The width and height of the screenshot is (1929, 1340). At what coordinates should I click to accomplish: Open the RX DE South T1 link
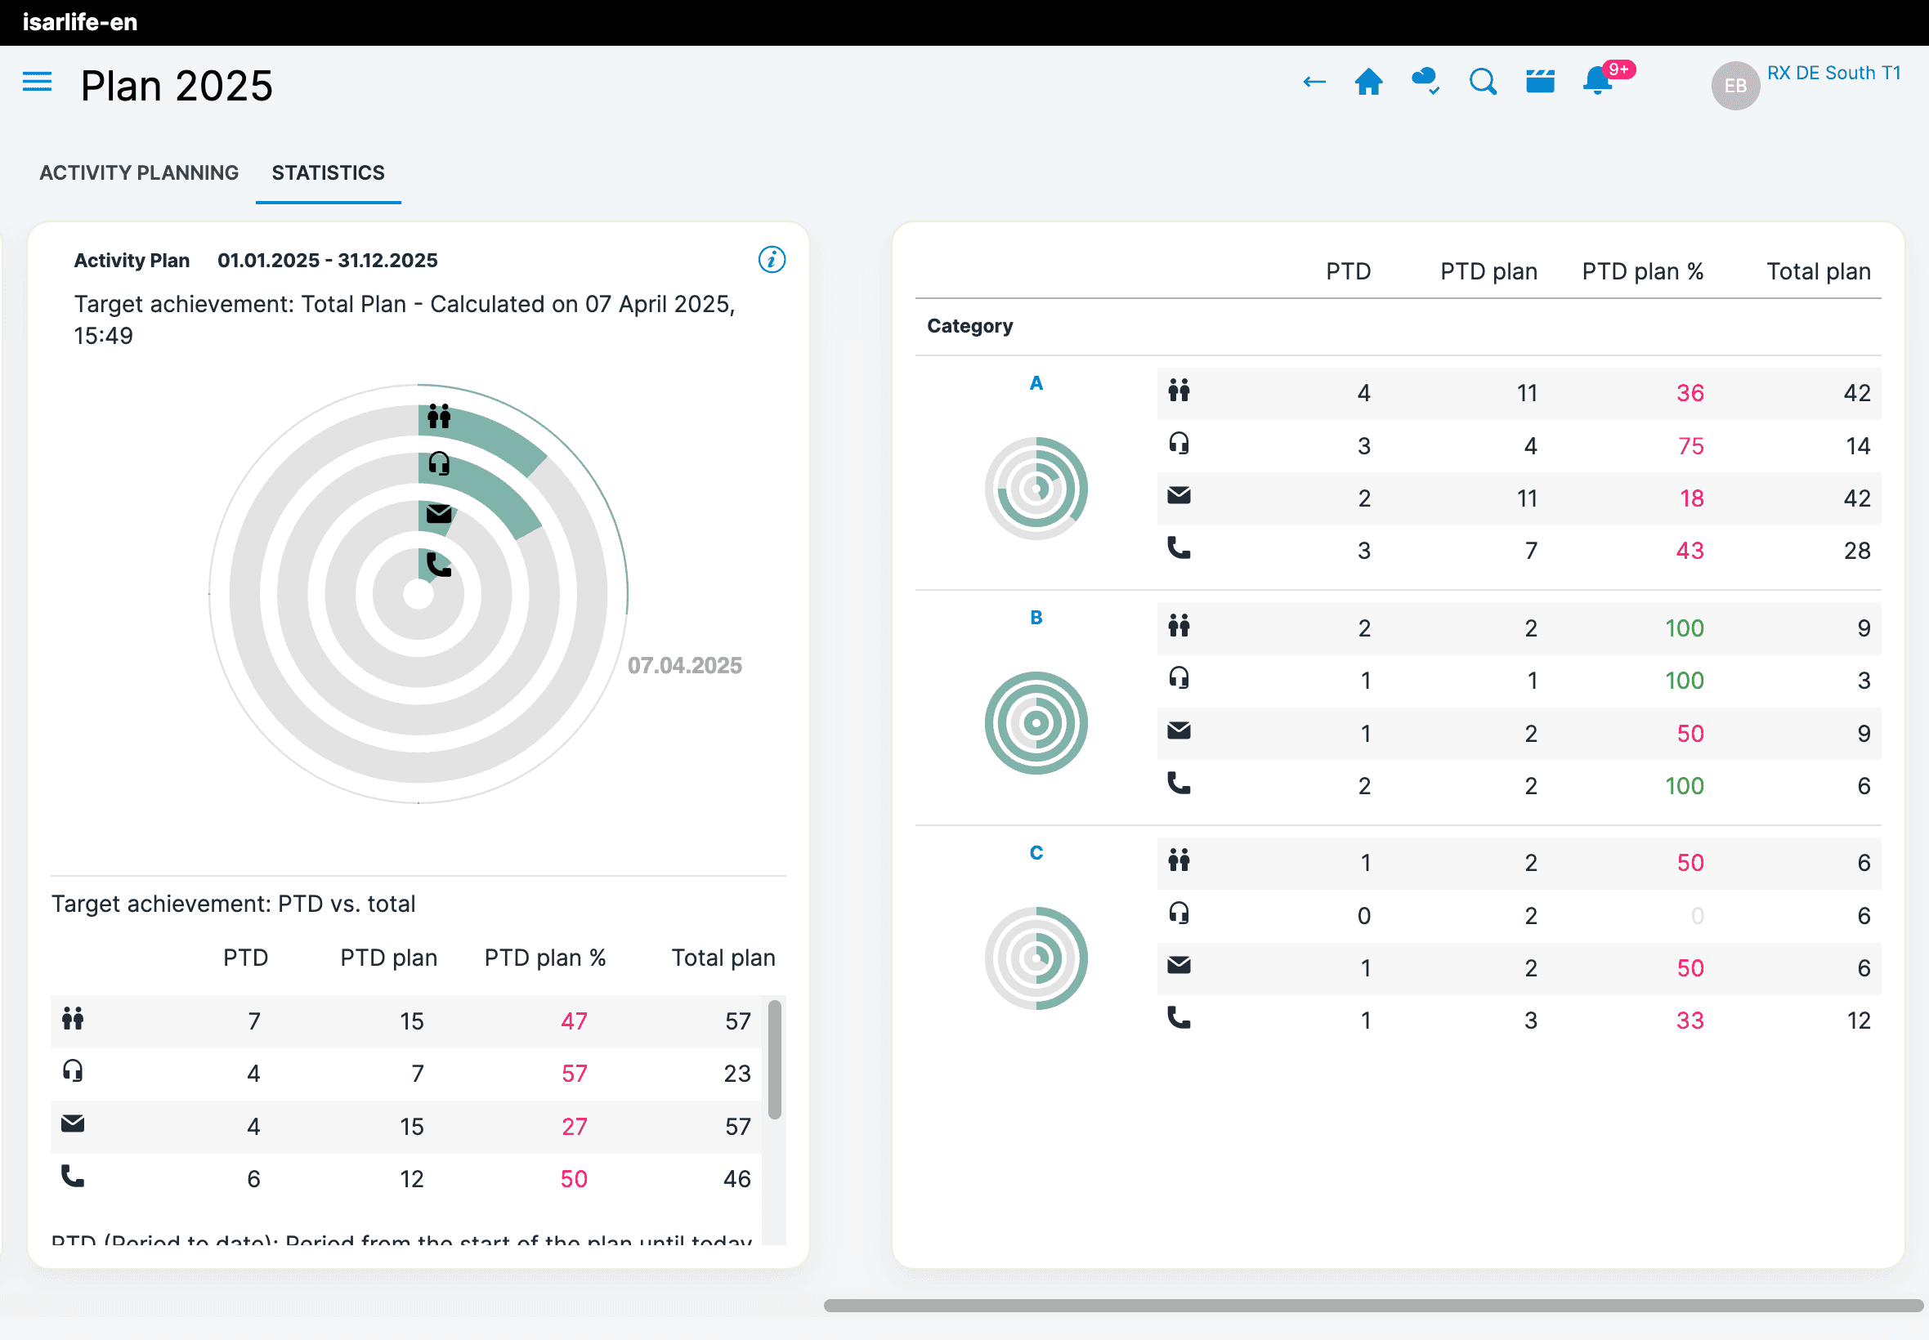[1833, 73]
